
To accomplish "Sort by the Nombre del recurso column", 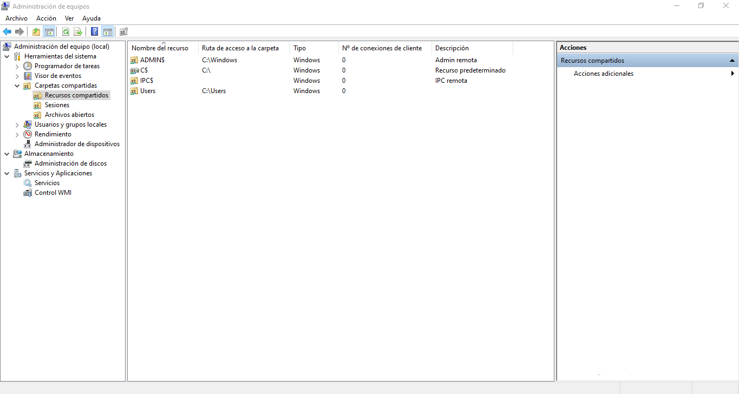I will tap(160, 48).
